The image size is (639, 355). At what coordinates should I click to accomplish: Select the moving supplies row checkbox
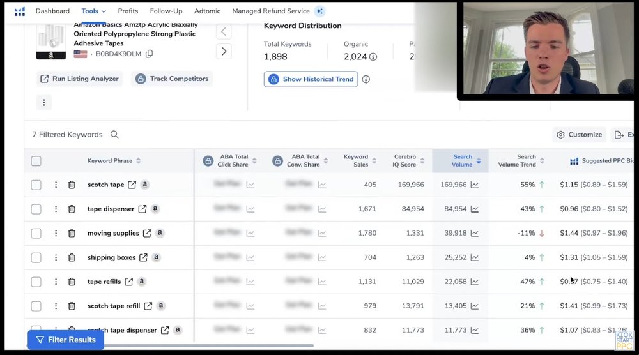tap(36, 233)
